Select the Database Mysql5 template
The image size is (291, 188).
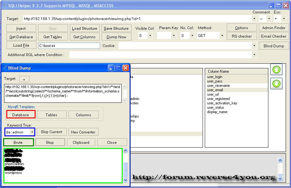pos(21,115)
